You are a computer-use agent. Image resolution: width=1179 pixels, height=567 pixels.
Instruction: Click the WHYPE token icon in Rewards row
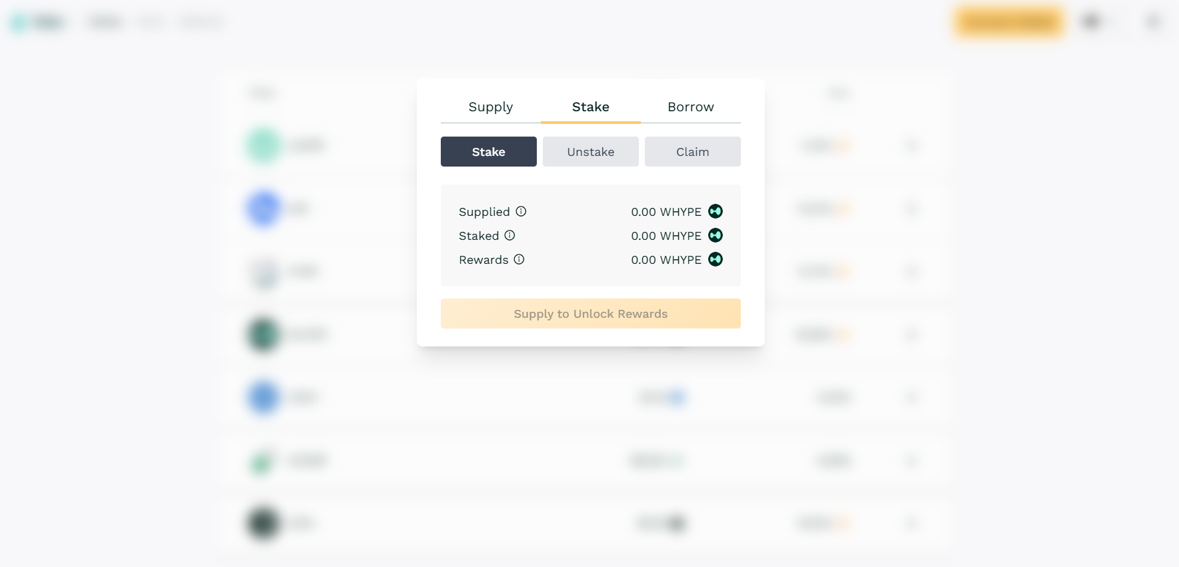point(716,259)
